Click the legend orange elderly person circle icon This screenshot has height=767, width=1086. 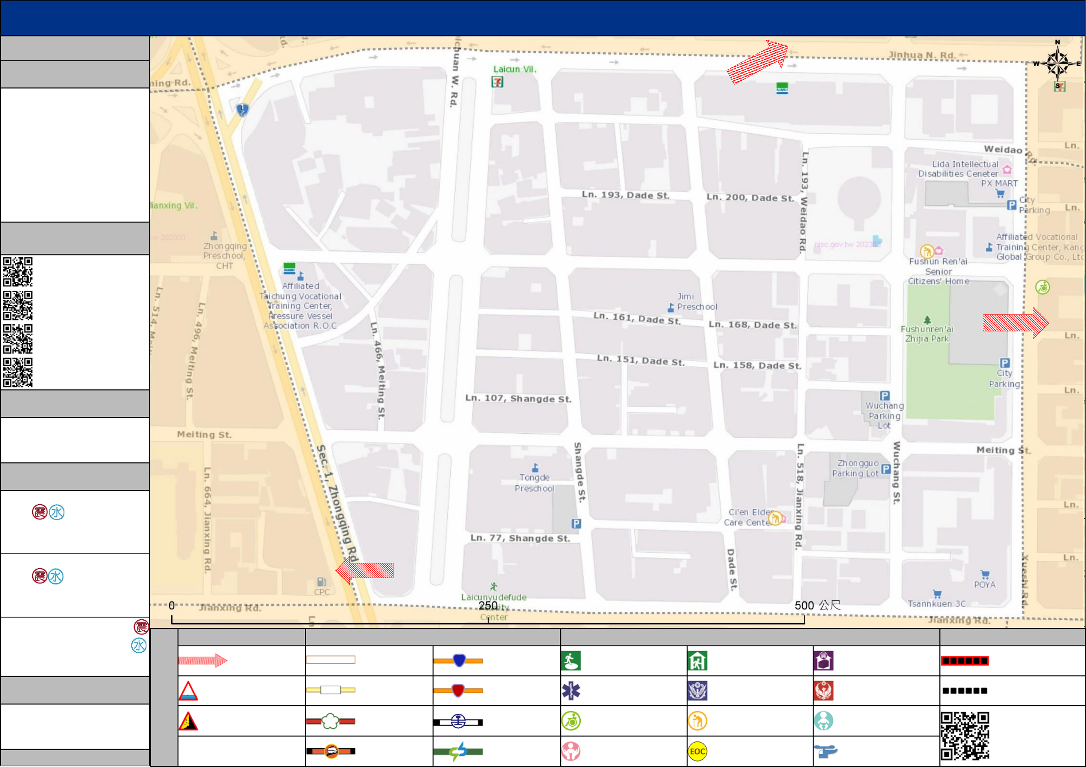(698, 721)
